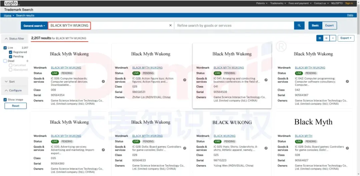The width and height of the screenshot is (360, 176).
Task: Expand goods and services for serial 98658531
Action: (185, 80)
